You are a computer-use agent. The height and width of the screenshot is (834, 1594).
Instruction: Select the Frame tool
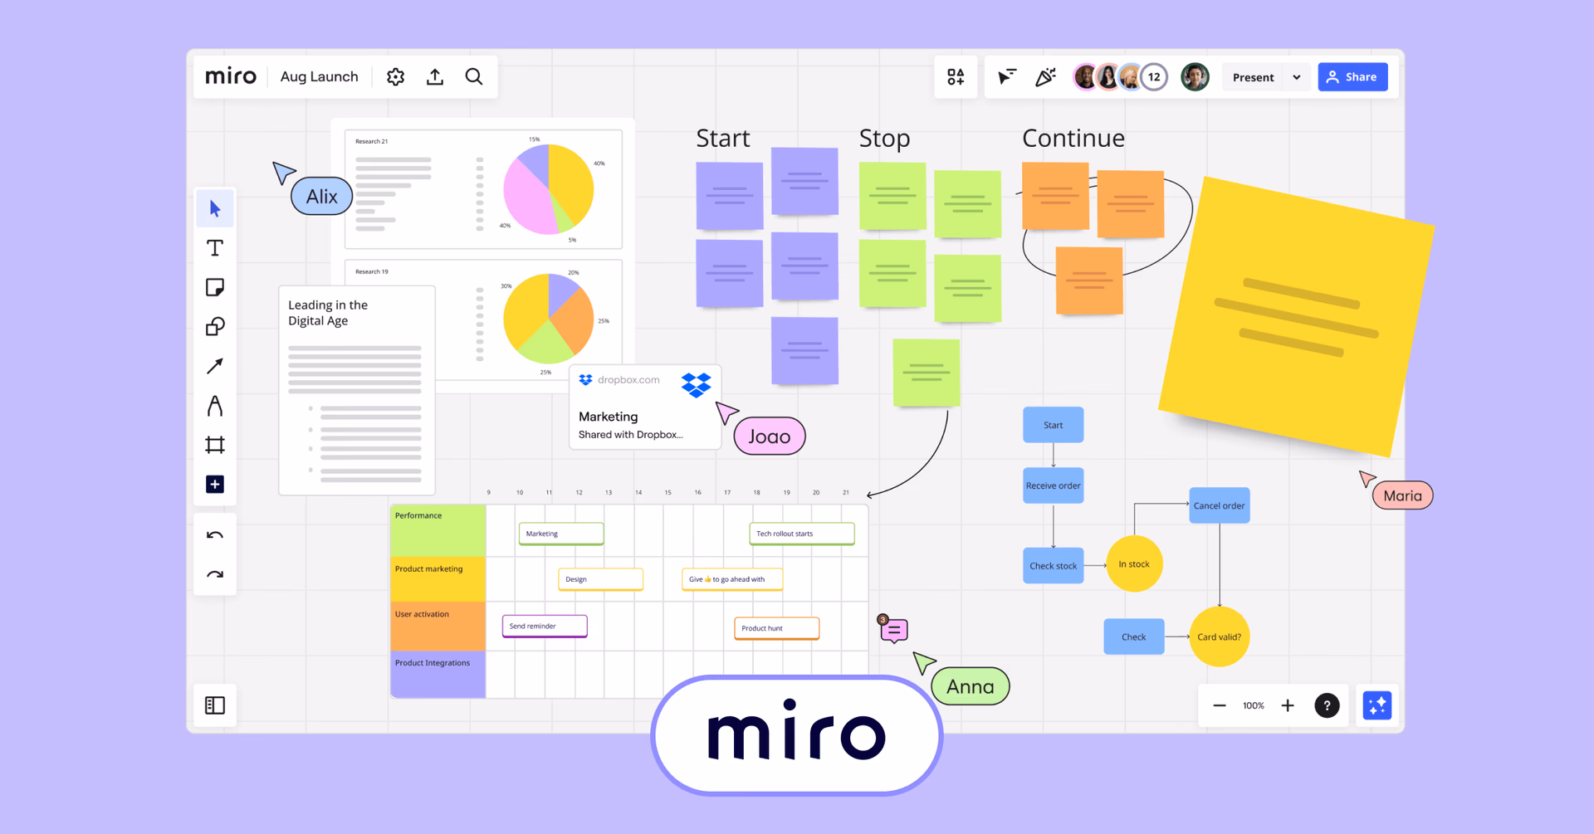click(215, 445)
